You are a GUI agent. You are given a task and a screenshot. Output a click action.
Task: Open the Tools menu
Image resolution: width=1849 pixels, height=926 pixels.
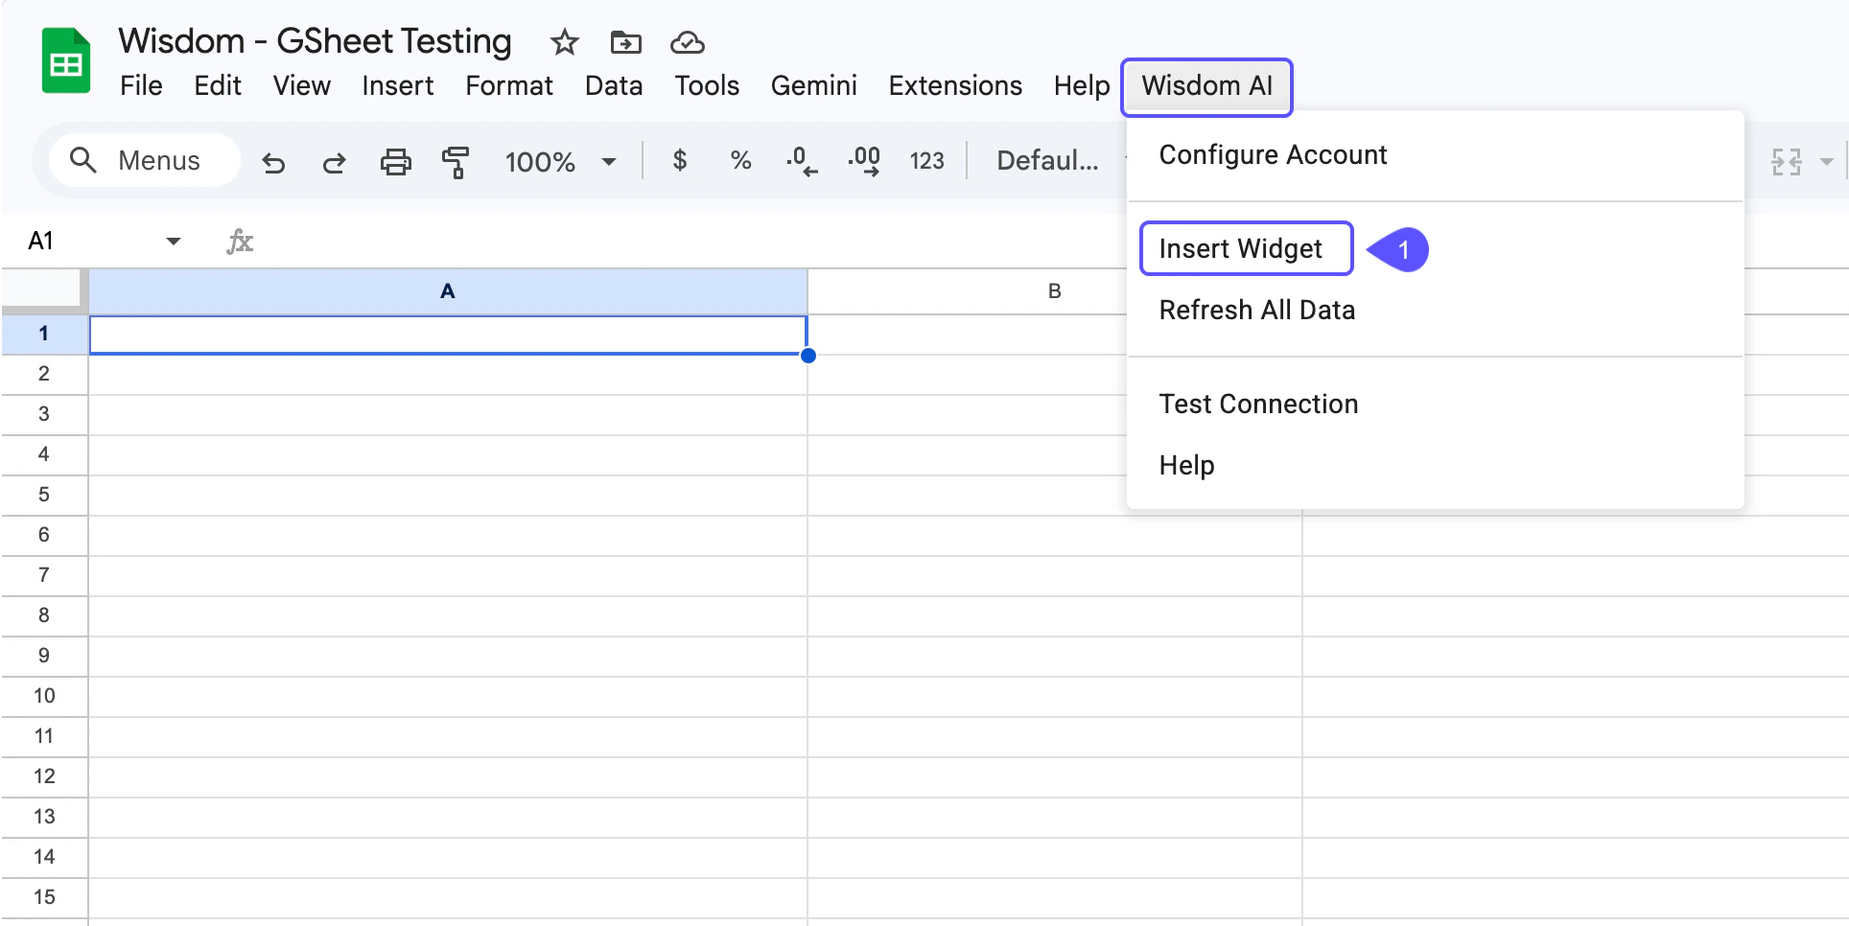707,85
